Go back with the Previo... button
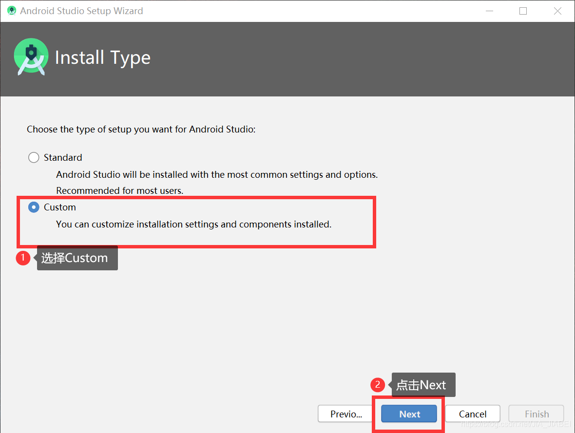 [x=346, y=414]
